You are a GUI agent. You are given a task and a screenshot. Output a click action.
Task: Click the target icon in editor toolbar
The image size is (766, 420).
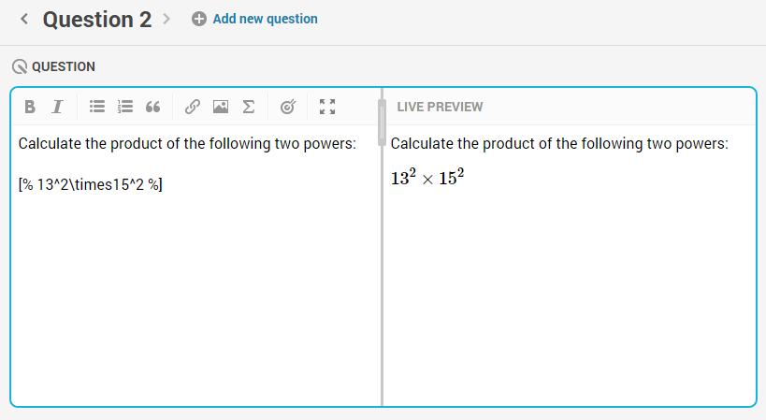click(288, 107)
